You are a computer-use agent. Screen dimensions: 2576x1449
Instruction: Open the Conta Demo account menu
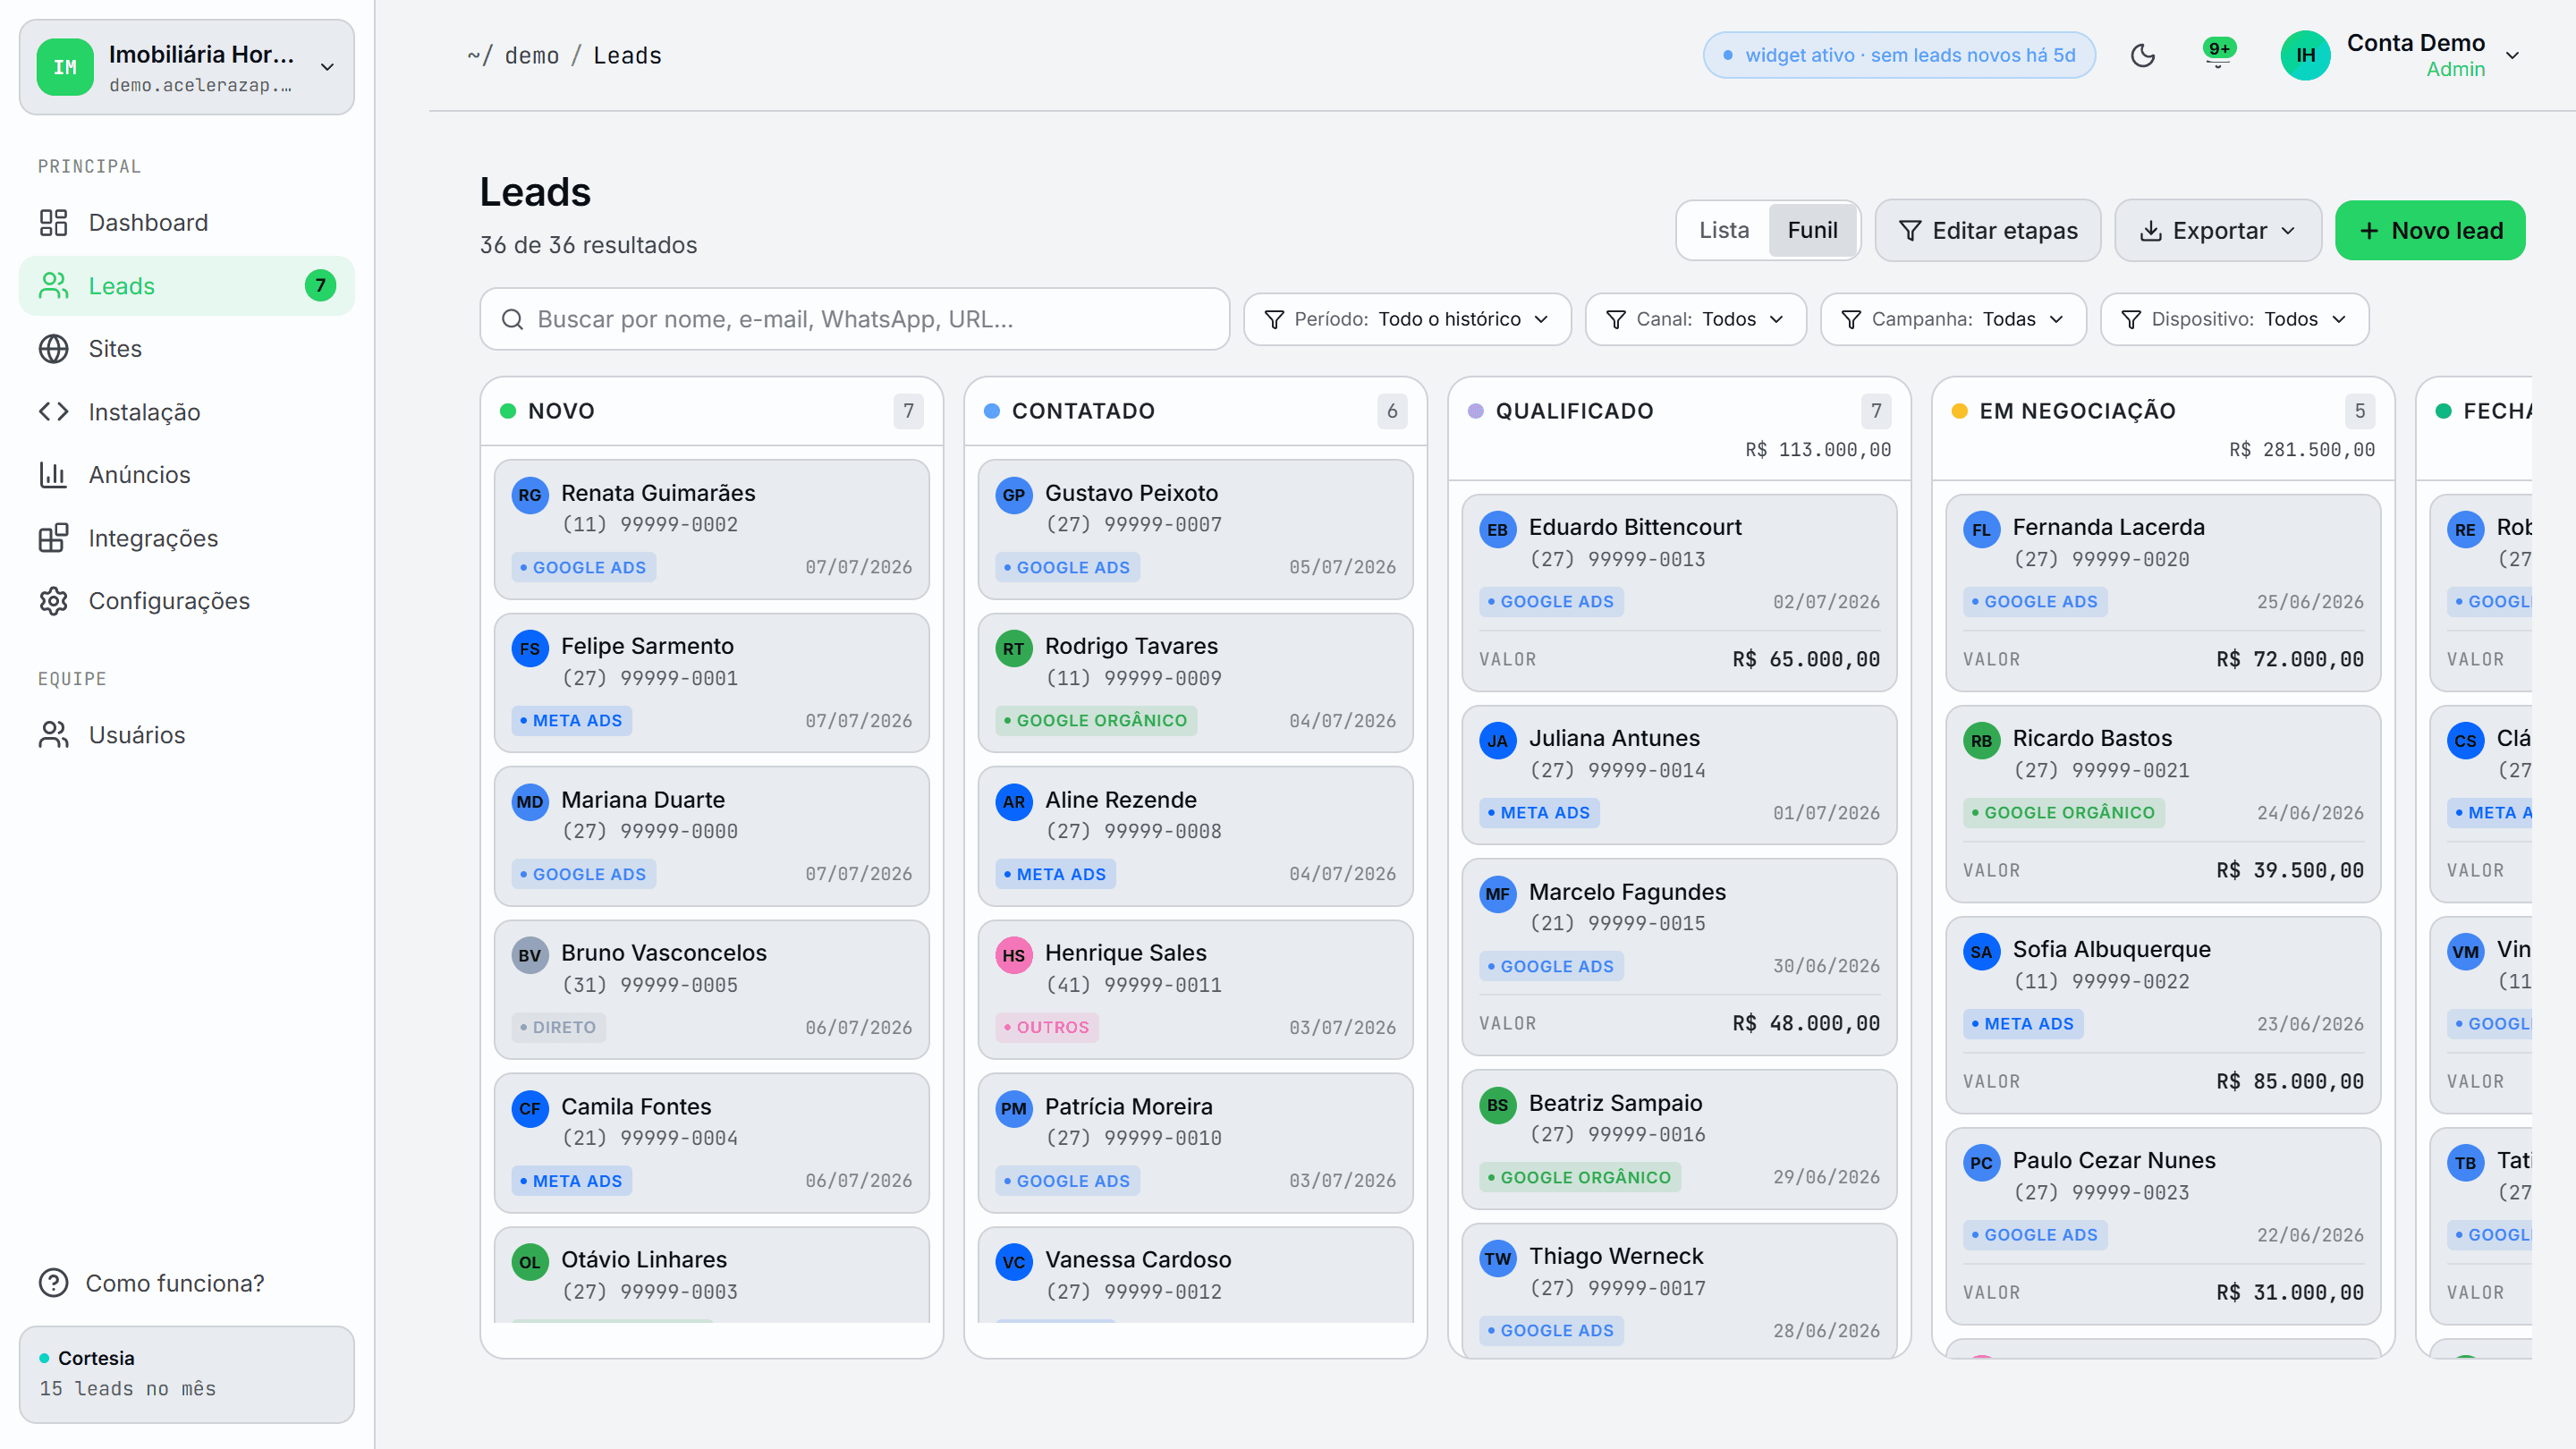pyautogui.click(x=2400, y=55)
